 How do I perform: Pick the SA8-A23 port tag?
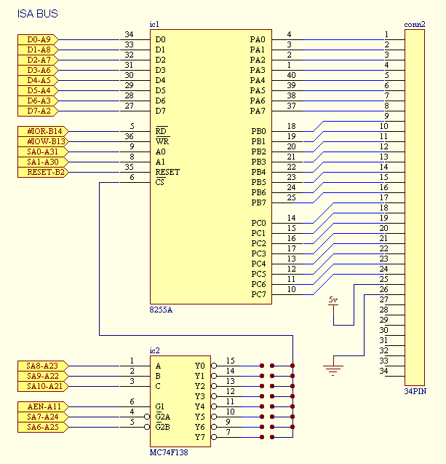coord(43,366)
